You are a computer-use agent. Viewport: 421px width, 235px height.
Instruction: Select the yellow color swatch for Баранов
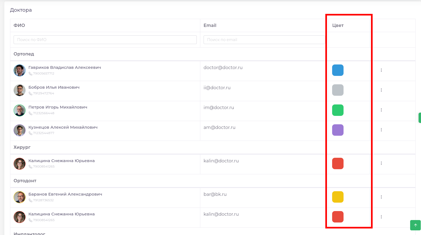pos(338,197)
